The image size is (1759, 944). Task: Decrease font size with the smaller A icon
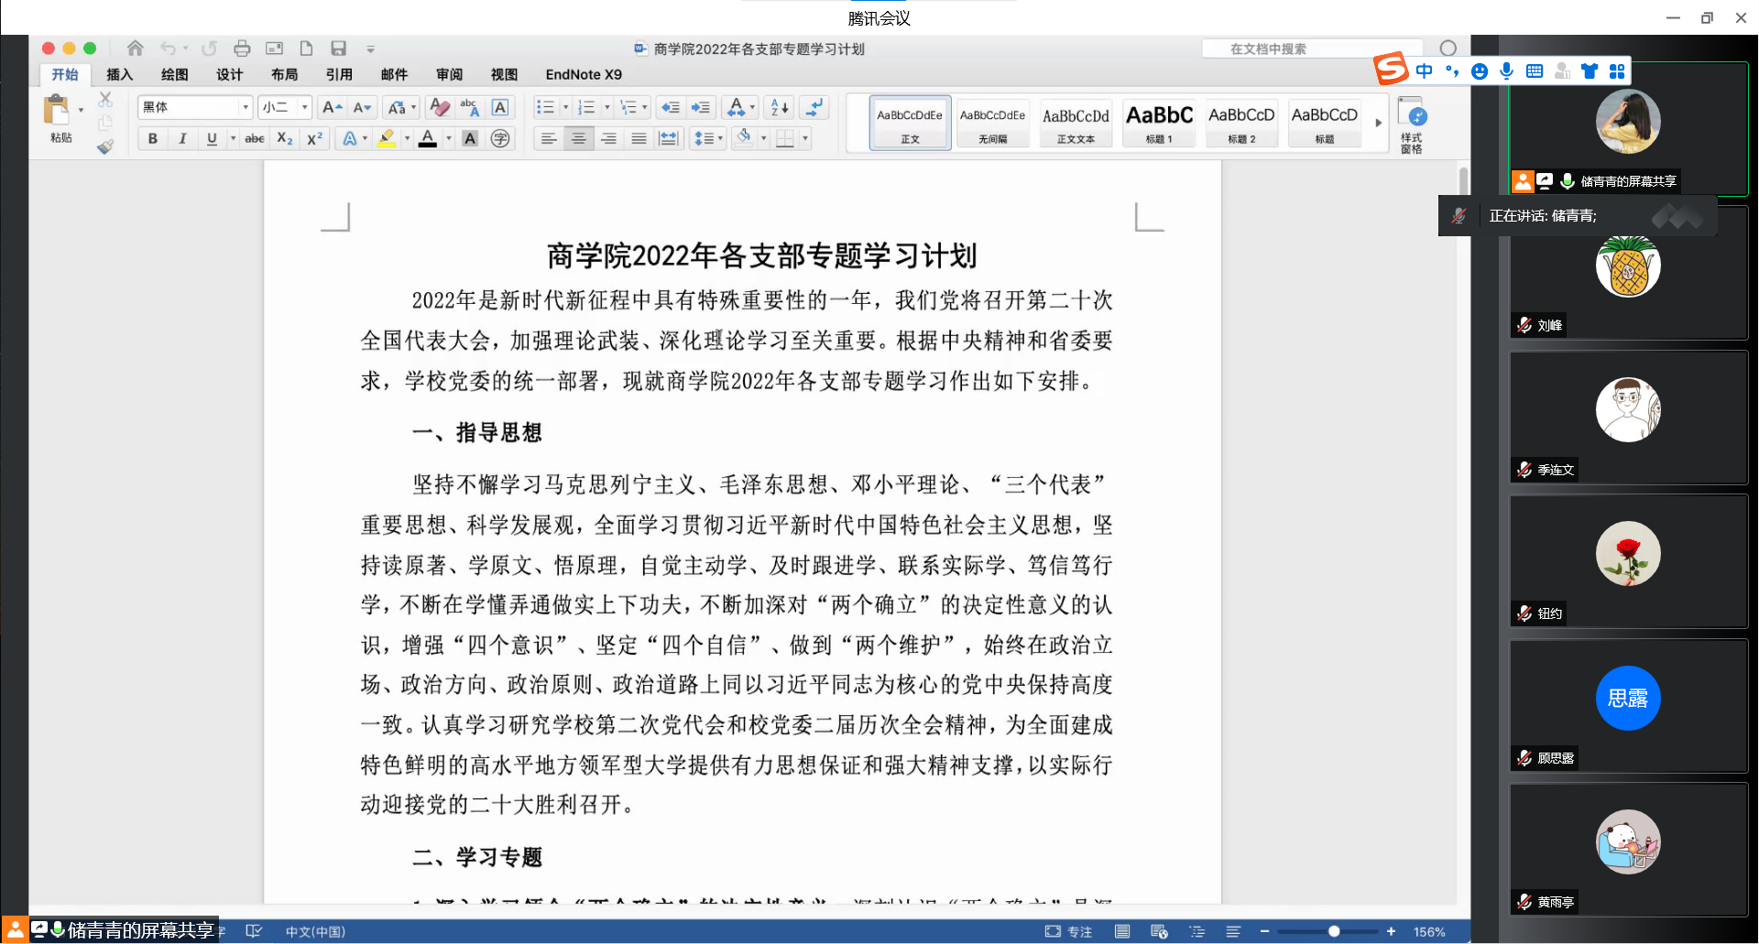[x=362, y=107]
